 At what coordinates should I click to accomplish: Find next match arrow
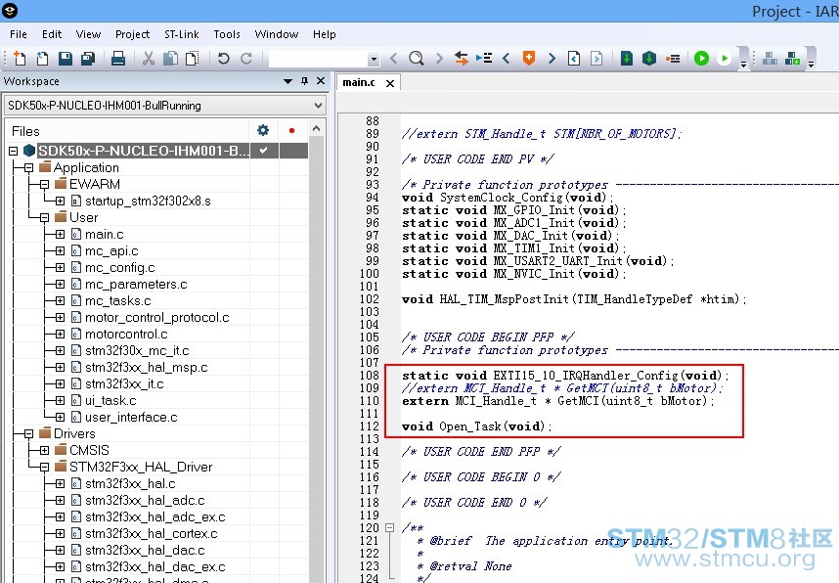439,59
